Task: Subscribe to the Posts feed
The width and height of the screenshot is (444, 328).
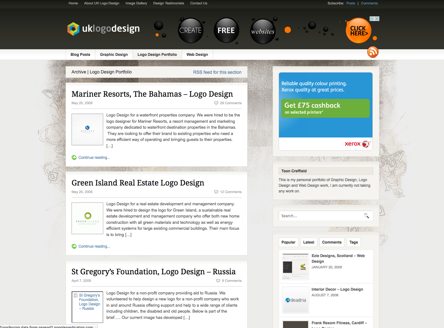Action: point(351,3)
